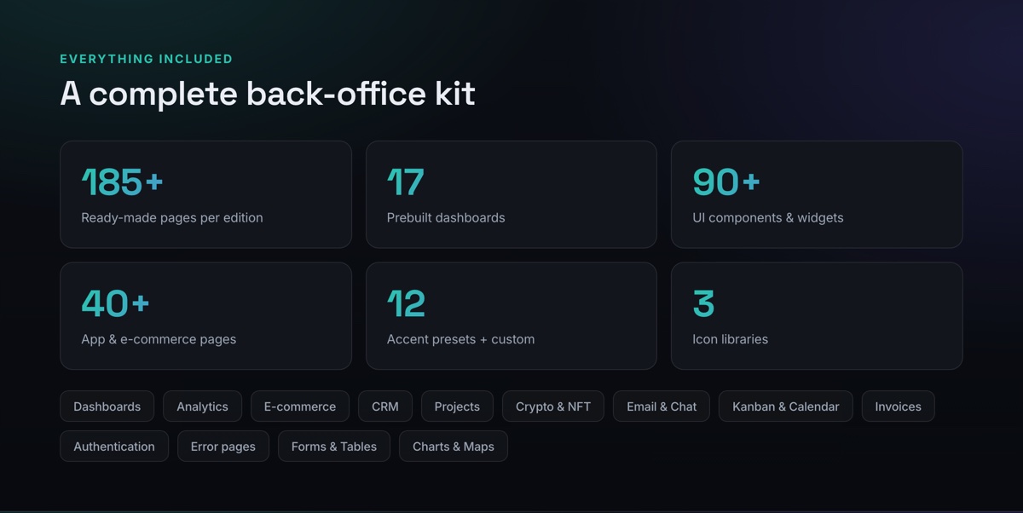Screen dimensions: 1023x513
Task: Select the 17 prebuilt dashboards card
Action: (x=511, y=194)
